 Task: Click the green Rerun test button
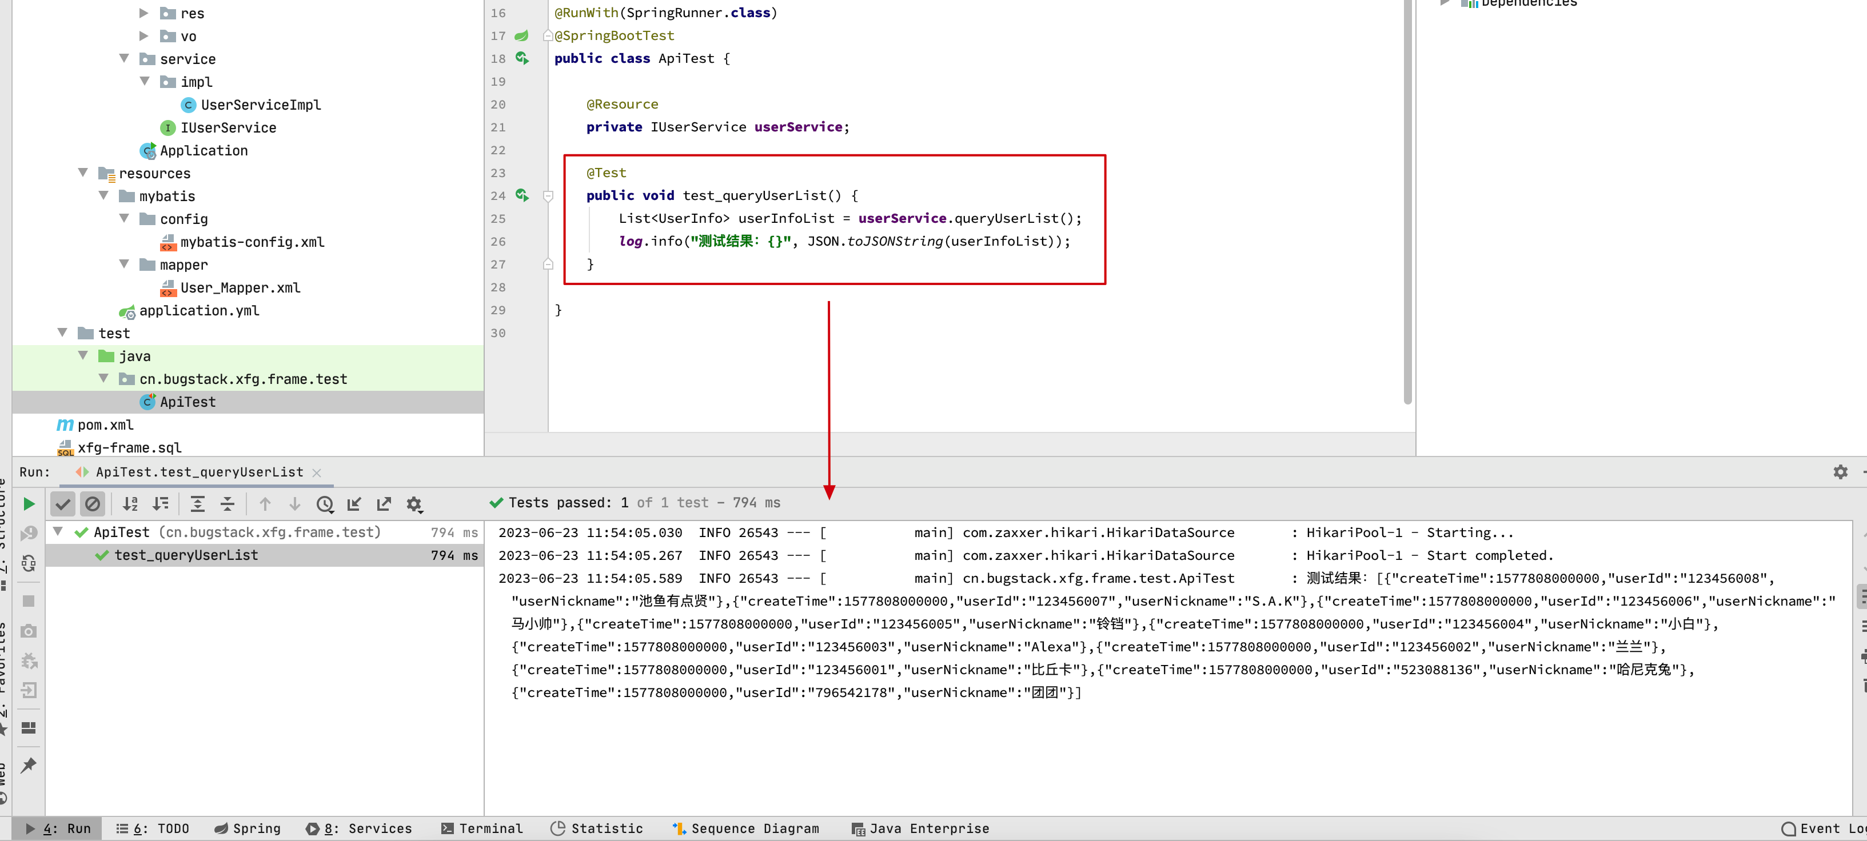point(29,503)
